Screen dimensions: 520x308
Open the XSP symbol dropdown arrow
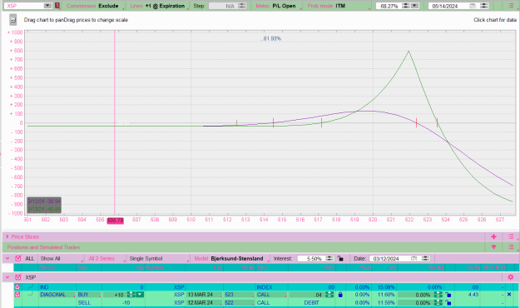[47, 6]
